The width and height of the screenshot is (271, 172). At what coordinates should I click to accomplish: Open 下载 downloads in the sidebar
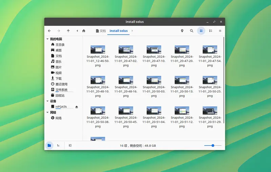point(58,79)
